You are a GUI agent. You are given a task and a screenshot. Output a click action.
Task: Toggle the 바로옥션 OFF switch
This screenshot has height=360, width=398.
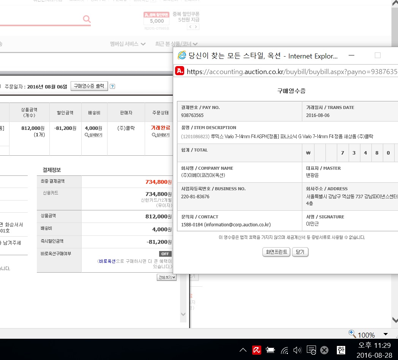point(165,254)
